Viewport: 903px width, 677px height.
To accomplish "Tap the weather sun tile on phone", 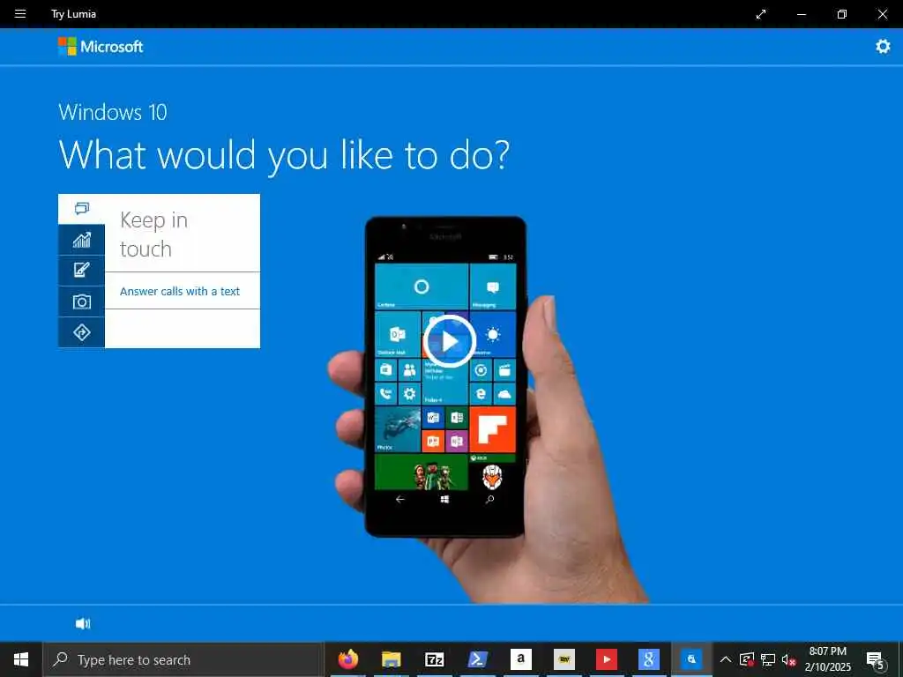I will (x=493, y=334).
